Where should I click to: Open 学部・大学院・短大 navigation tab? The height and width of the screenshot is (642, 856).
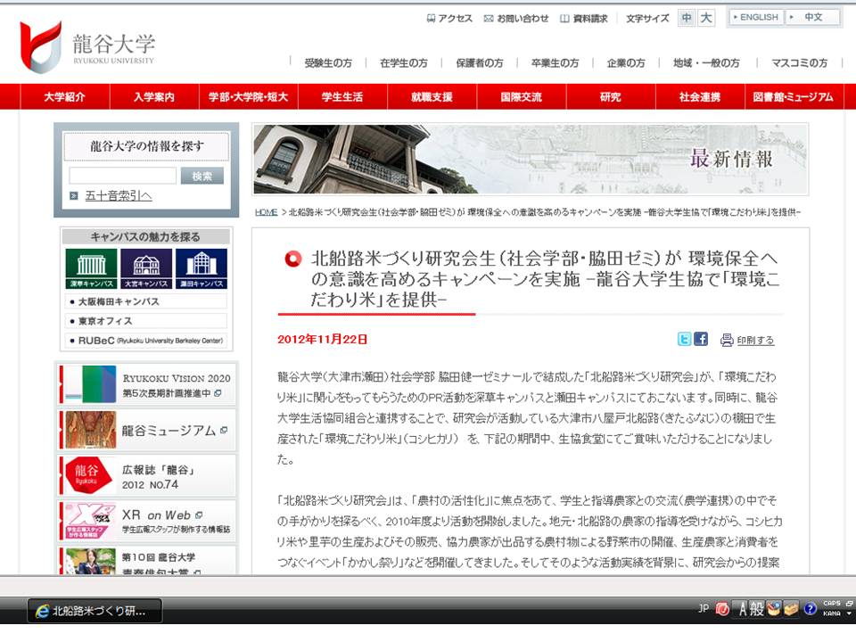[x=249, y=96]
